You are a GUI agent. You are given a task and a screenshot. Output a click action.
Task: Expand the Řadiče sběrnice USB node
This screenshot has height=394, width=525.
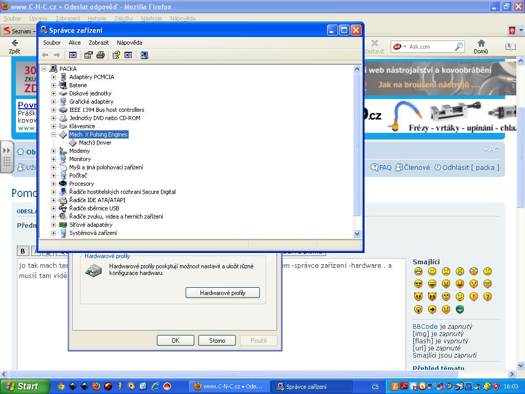53,208
